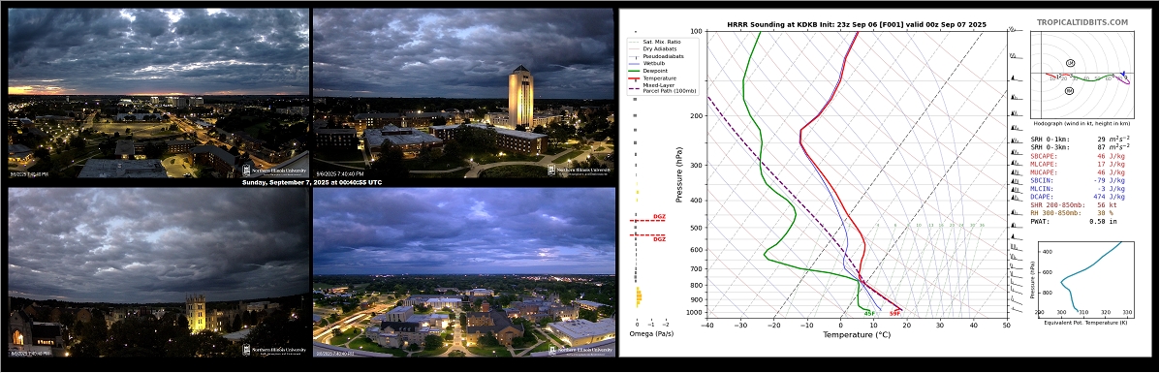1160x373 pixels.
Task: Click the NIU logo on the quad webcam
Action: [580, 350]
